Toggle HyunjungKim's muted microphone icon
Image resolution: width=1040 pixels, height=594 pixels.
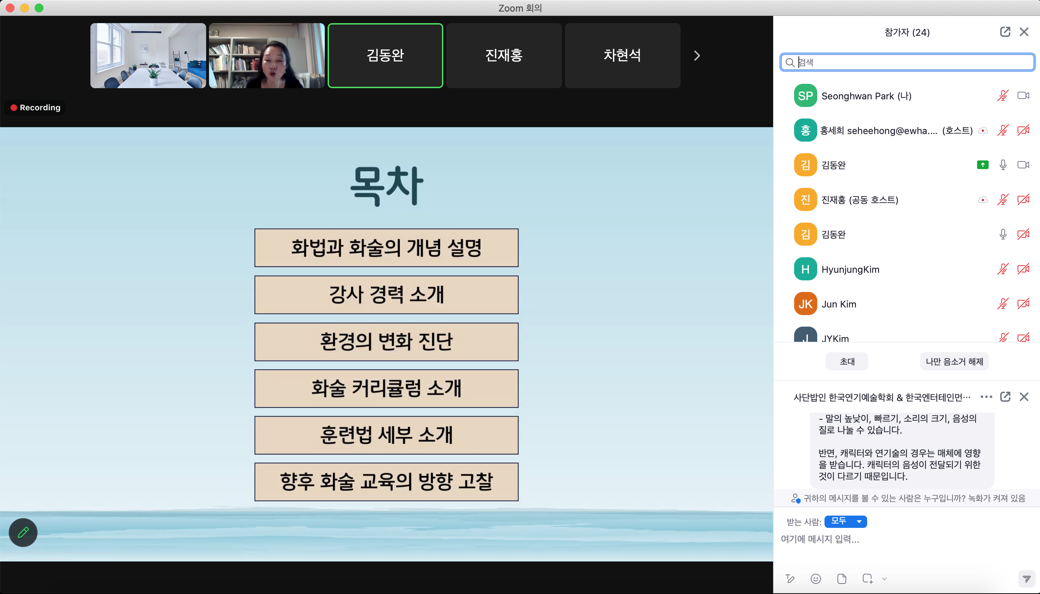click(x=1002, y=269)
